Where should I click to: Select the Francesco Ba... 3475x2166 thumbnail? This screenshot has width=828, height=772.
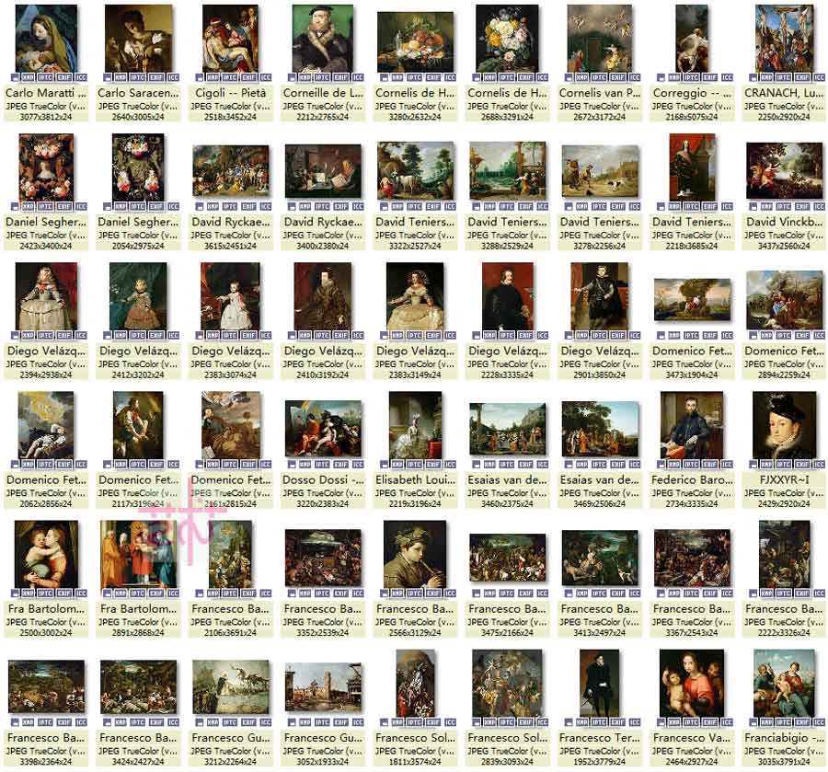point(507,559)
